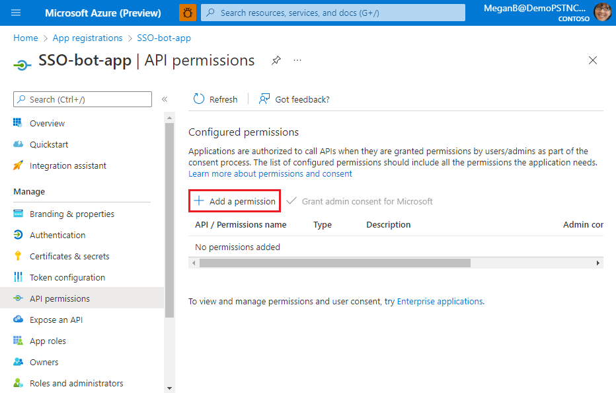616x393 pixels.
Task: Open Branding & properties settings
Action: tap(67, 214)
